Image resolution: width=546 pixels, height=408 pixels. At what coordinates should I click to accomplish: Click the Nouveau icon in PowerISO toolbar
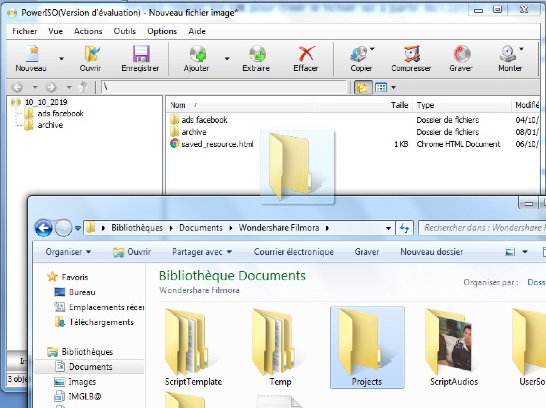pyautogui.click(x=32, y=54)
